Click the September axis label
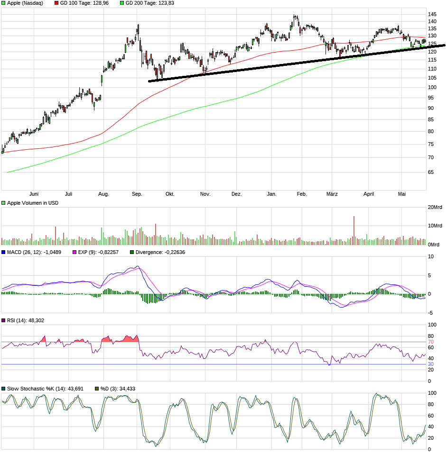The image size is (446, 454). tap(137, 194)
